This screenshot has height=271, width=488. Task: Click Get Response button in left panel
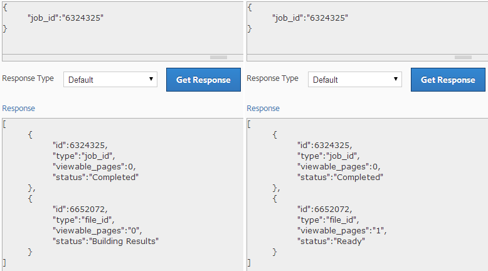pyautogui.click(x=203, y=80)
